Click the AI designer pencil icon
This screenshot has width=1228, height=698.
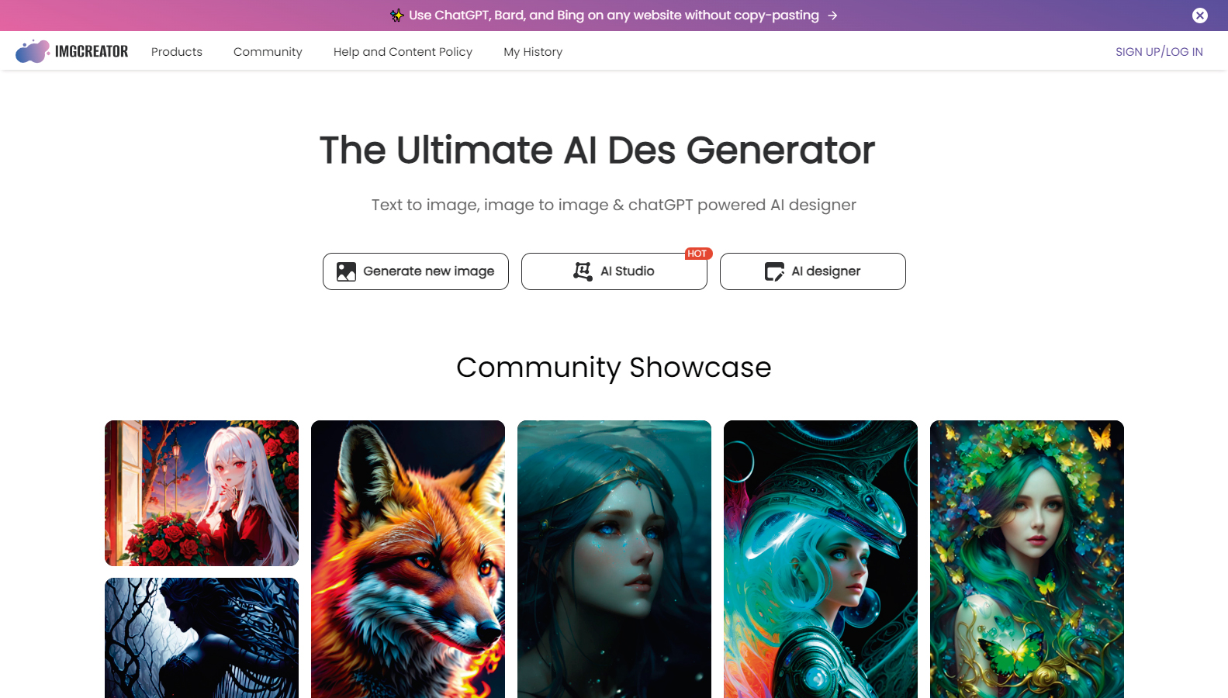(774, 271)
